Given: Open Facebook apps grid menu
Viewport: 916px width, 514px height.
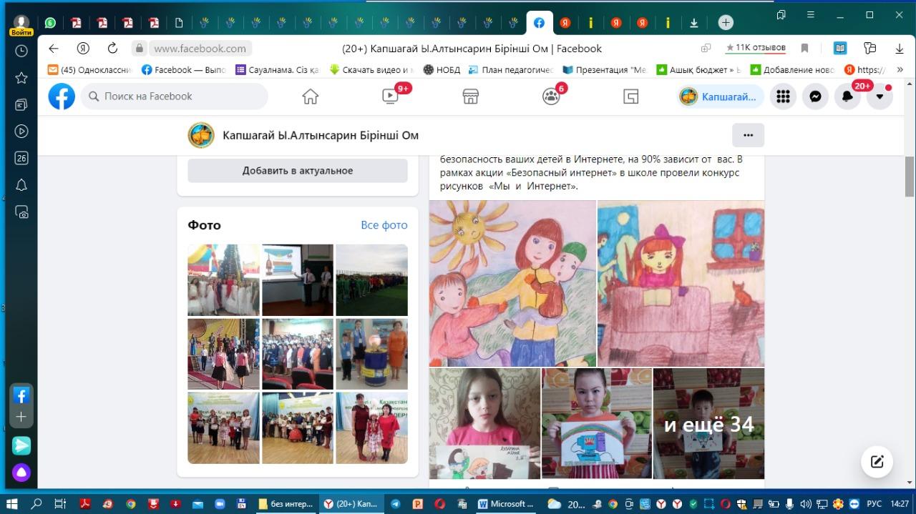Looking at the screenshot, I should tap(783, 97).
